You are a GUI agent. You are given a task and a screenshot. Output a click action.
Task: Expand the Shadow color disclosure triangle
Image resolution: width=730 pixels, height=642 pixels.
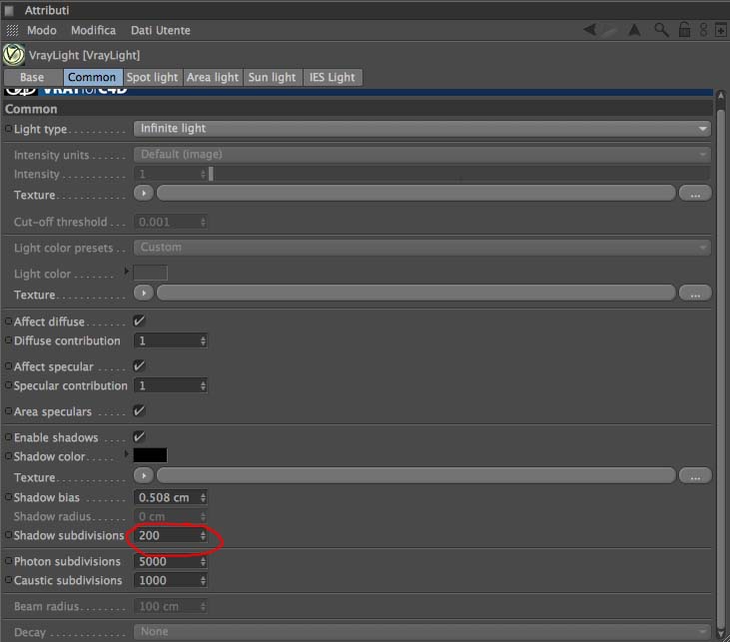[x=126, y=454]
